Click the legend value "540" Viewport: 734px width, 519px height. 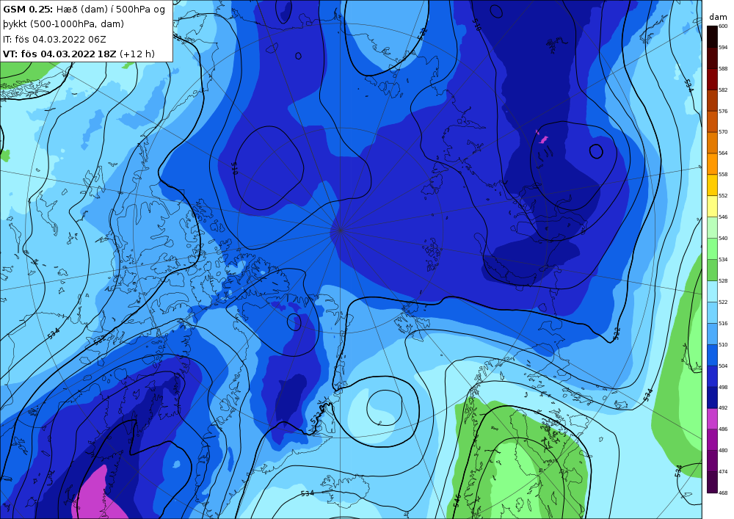coord(723,238)
